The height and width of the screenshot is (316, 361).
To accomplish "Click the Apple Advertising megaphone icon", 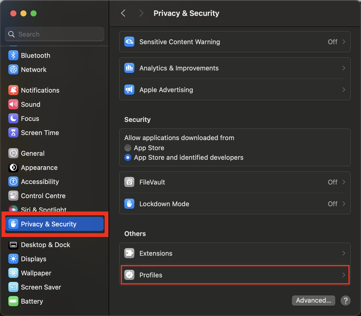I will pyautogui.click(x=129, y=90).
